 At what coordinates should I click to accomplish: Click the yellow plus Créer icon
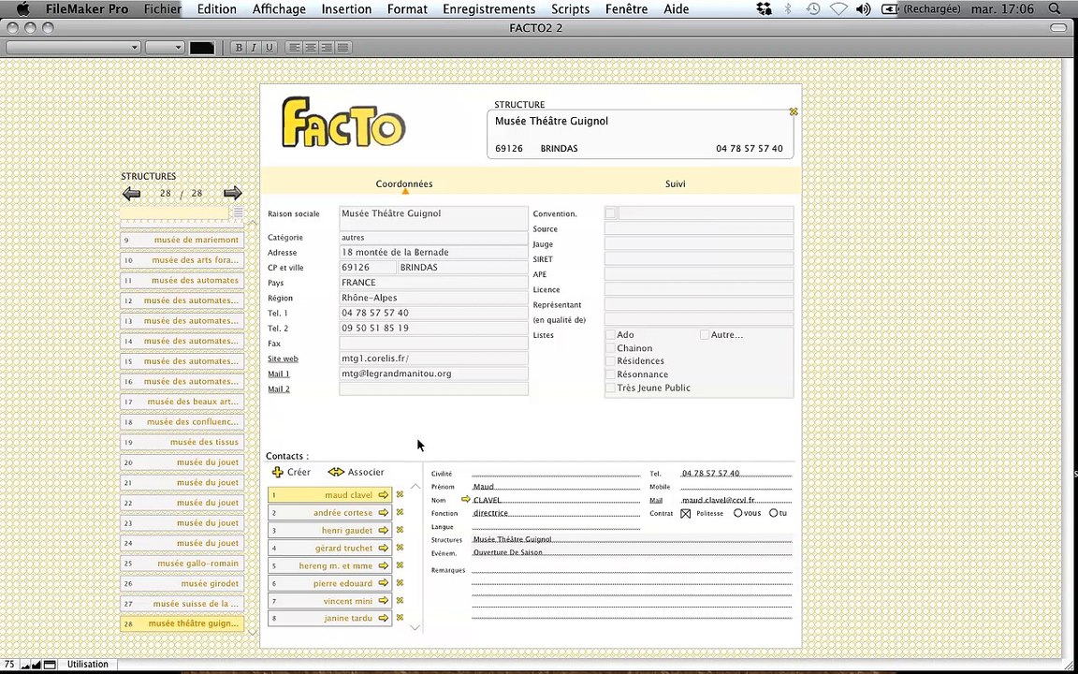click(278, 473)
